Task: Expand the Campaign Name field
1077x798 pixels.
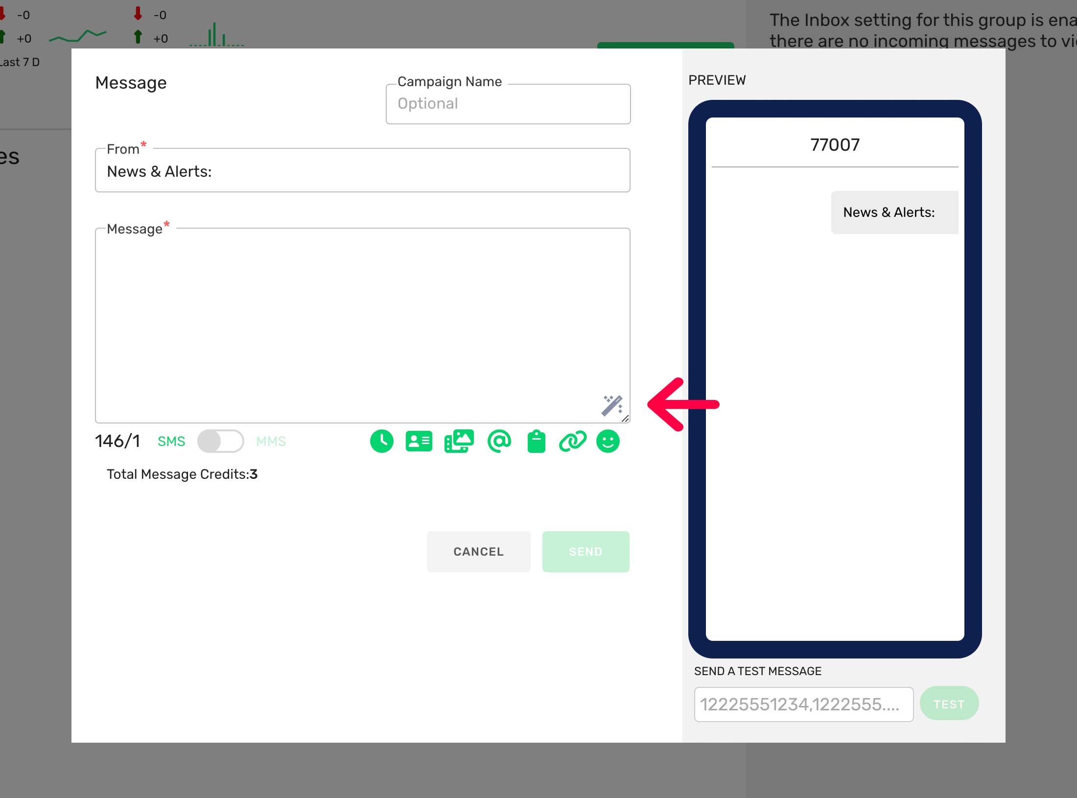Action: (x=508, y=103)
